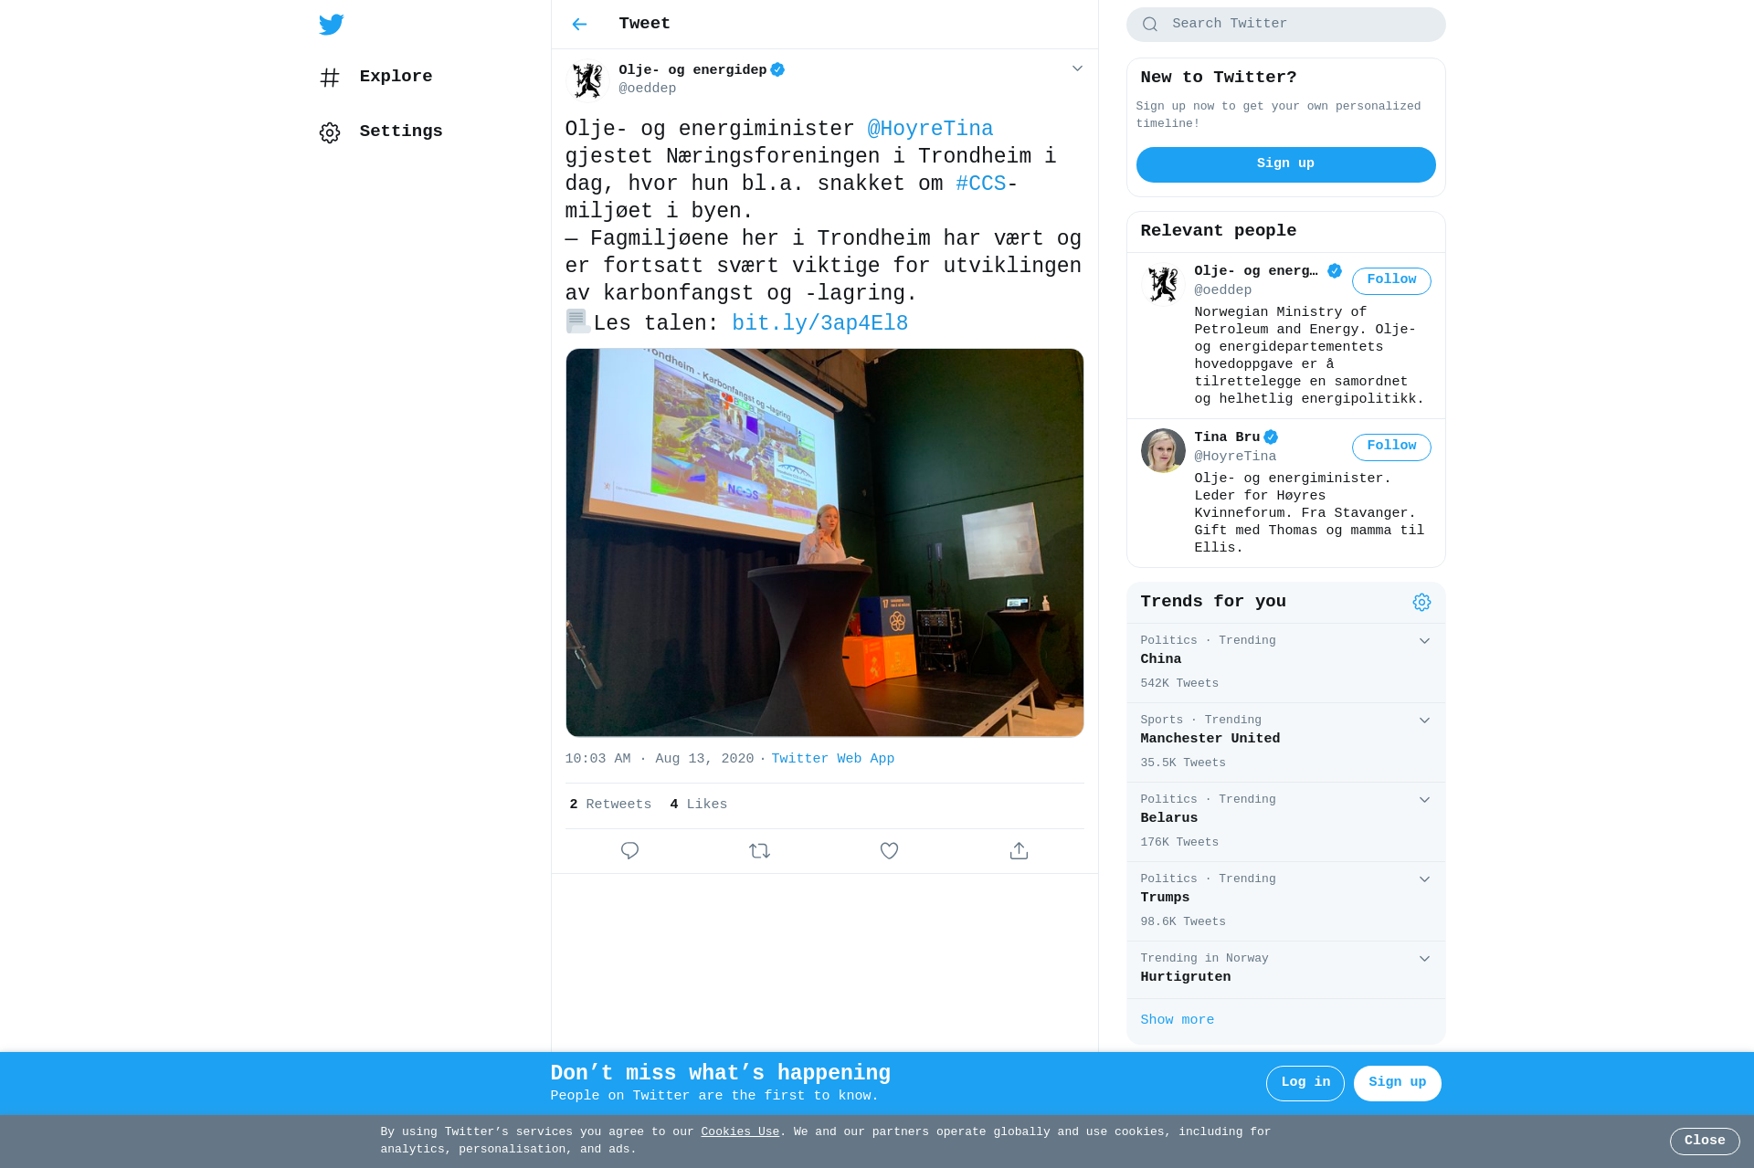The width and height of the screenshot is (1754, 1168).
Task: Click the Search Twitter input field
Action: click(x=1285, y=25)
